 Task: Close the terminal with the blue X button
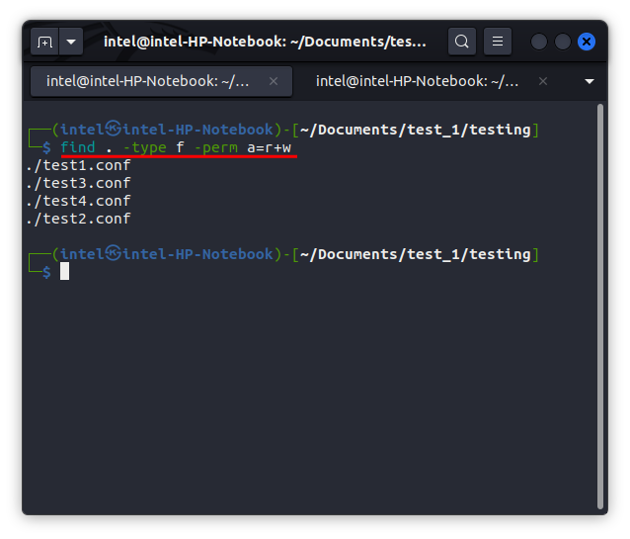pyautogui.click(x=587, y=42)
